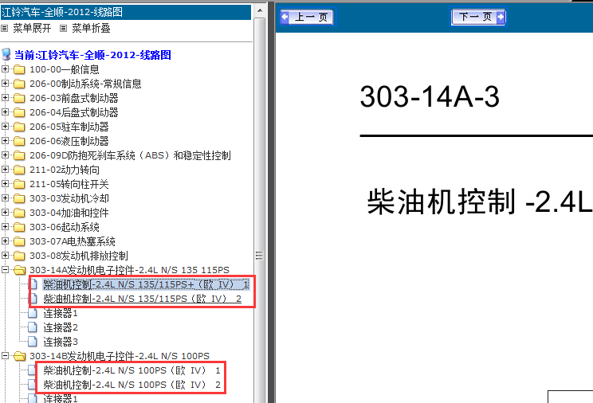593x403 pixels.
Task: Expand the 206-06液压制动器 node
Action: pyautogui.click(x=6, y=141)
